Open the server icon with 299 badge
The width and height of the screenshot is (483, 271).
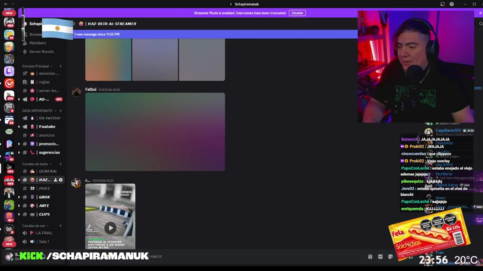pos(9,95)
